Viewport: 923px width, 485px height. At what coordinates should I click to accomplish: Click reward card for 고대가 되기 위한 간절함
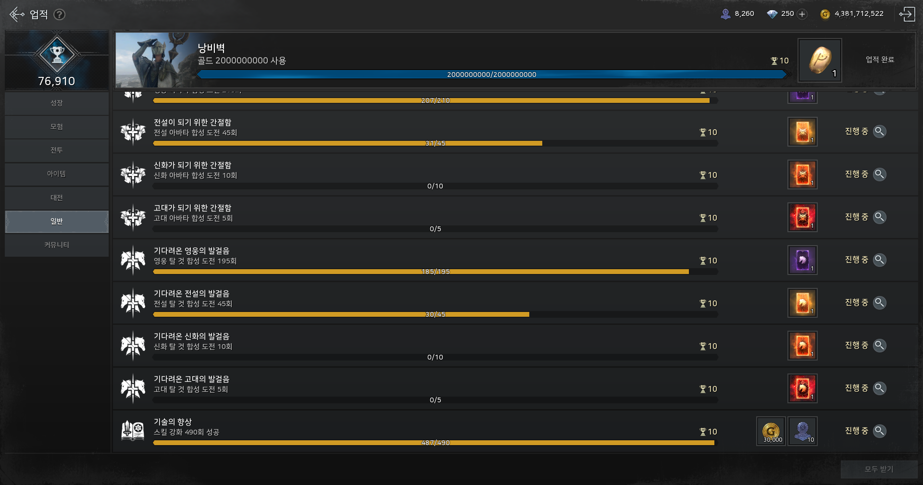coord(802,217)
